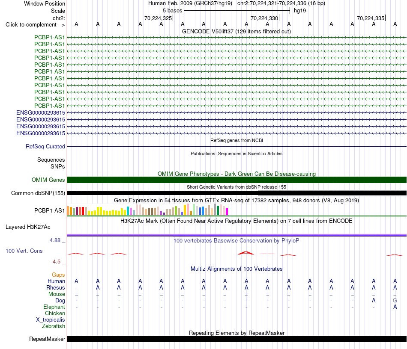Click the G base in Dog row
The width and height of the screenshot is (407, 349).
[x=395, y=300]
